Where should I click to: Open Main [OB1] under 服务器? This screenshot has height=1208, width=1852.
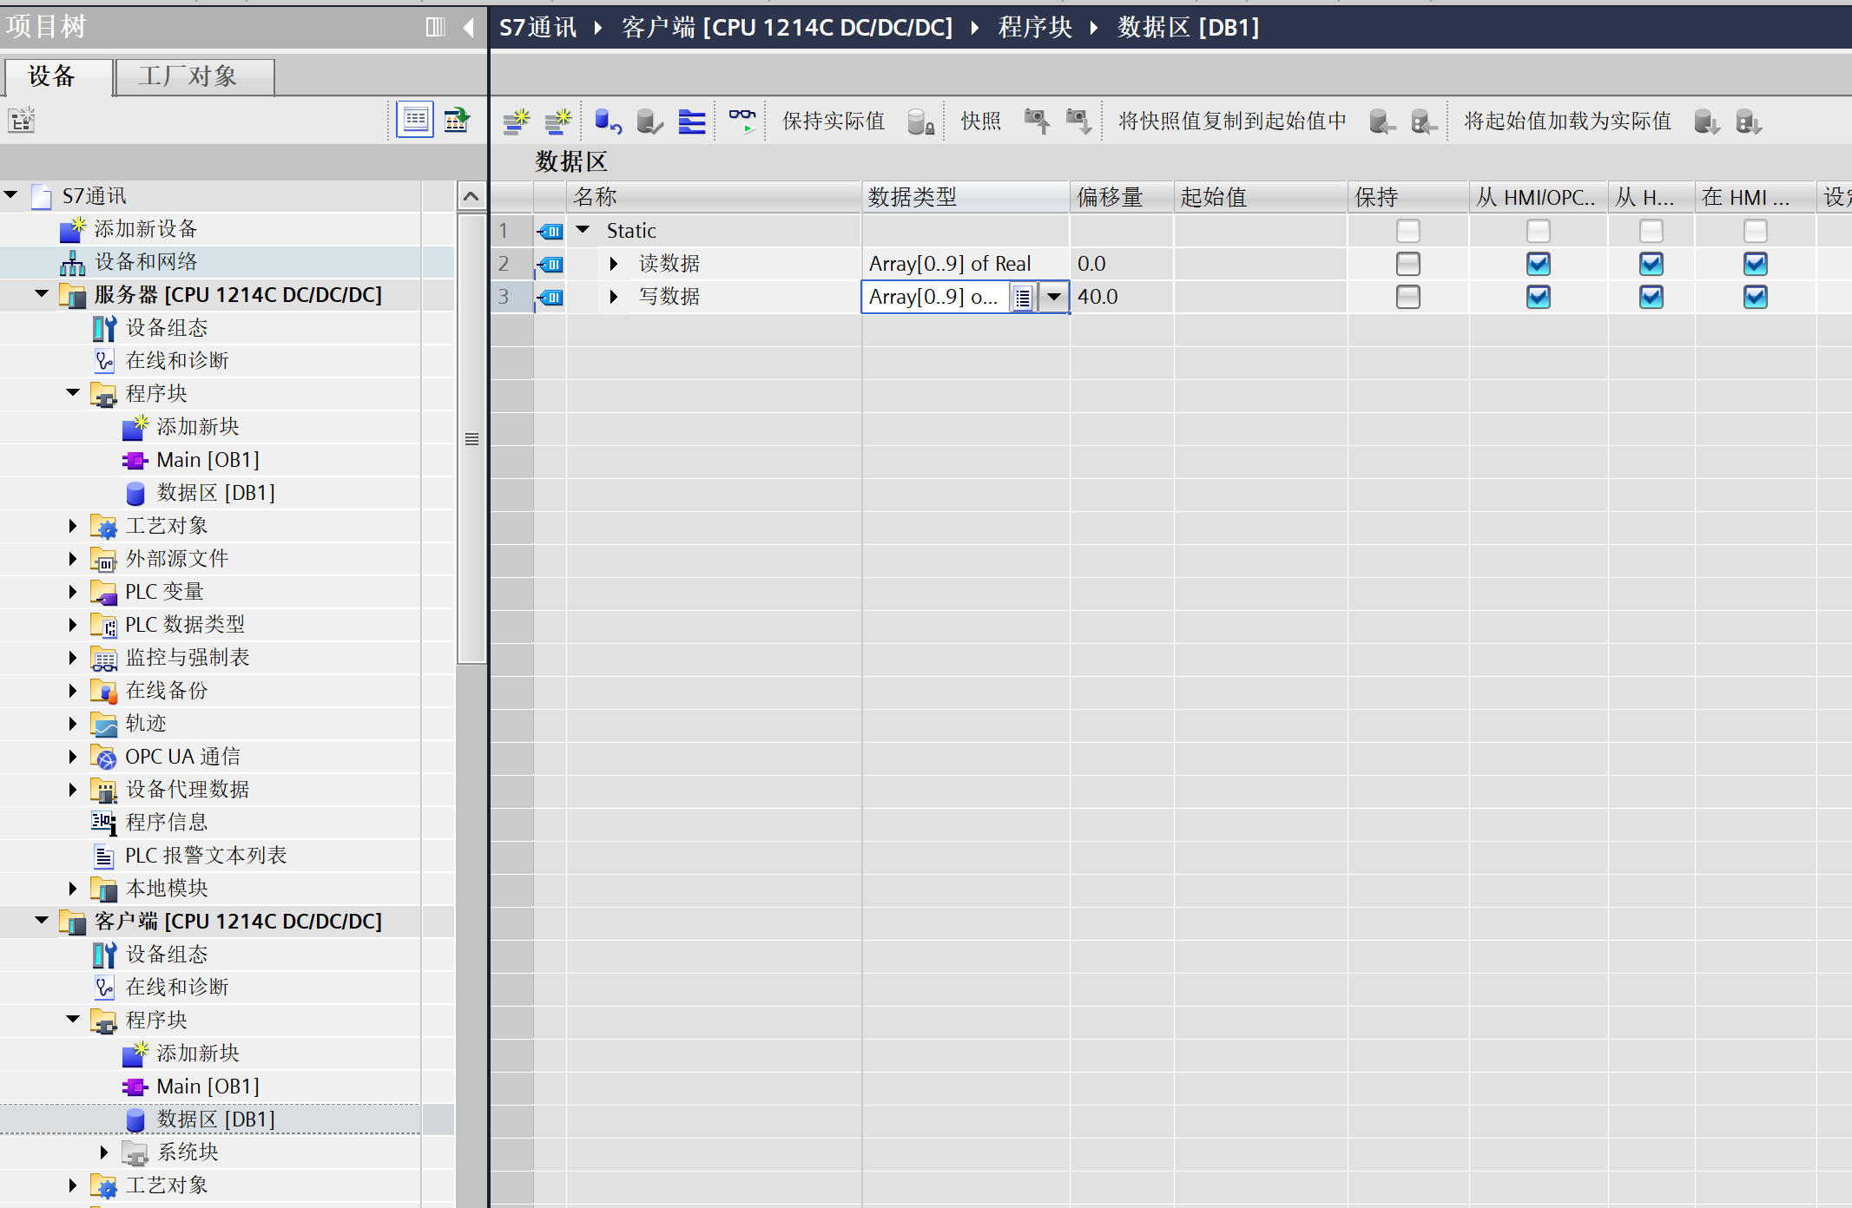tap(208, 460)
